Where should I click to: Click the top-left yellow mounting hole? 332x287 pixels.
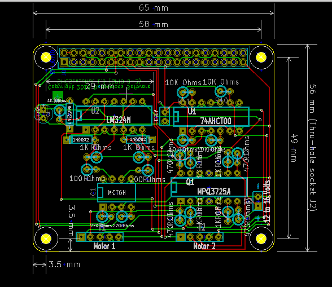point(46,57)
